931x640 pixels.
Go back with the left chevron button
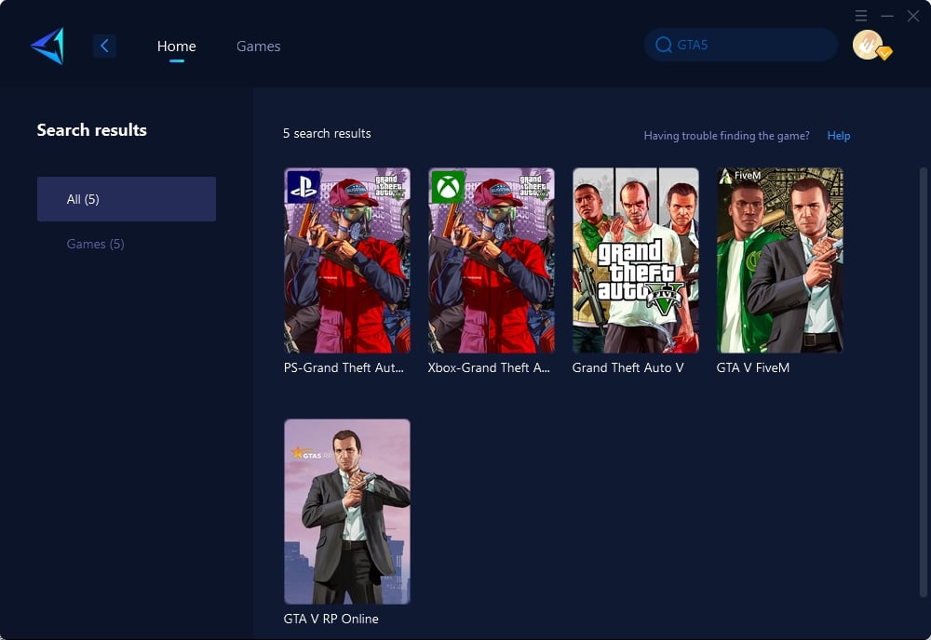(x=104, y=46)
